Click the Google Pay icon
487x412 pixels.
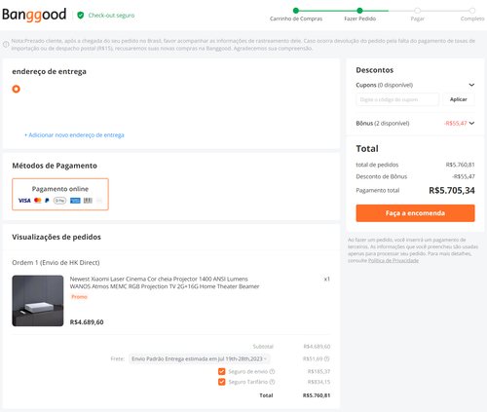click(59, 201)
